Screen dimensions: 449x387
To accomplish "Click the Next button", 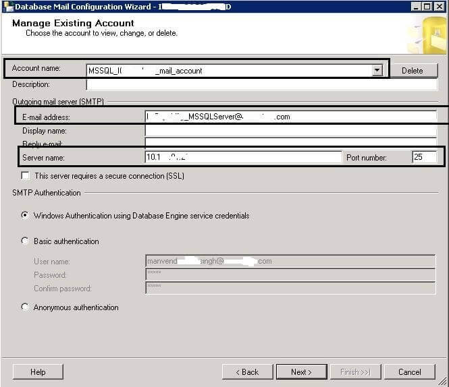I will [x=301, y=371].
